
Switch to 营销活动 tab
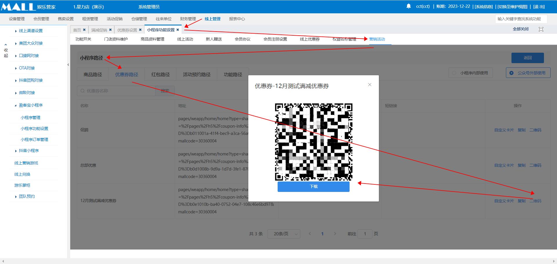pos(377,39)
